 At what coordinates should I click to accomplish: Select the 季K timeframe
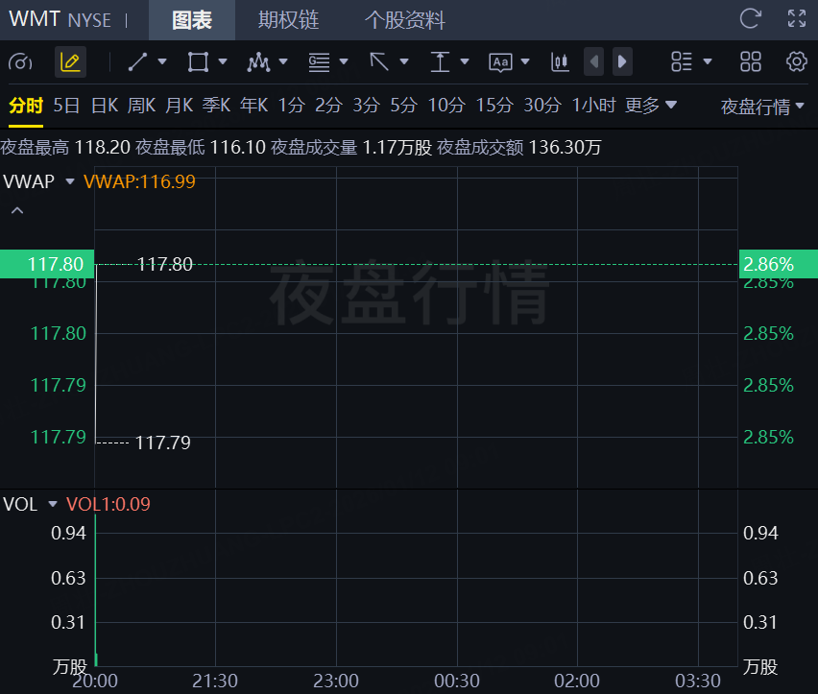pos(216,106)
